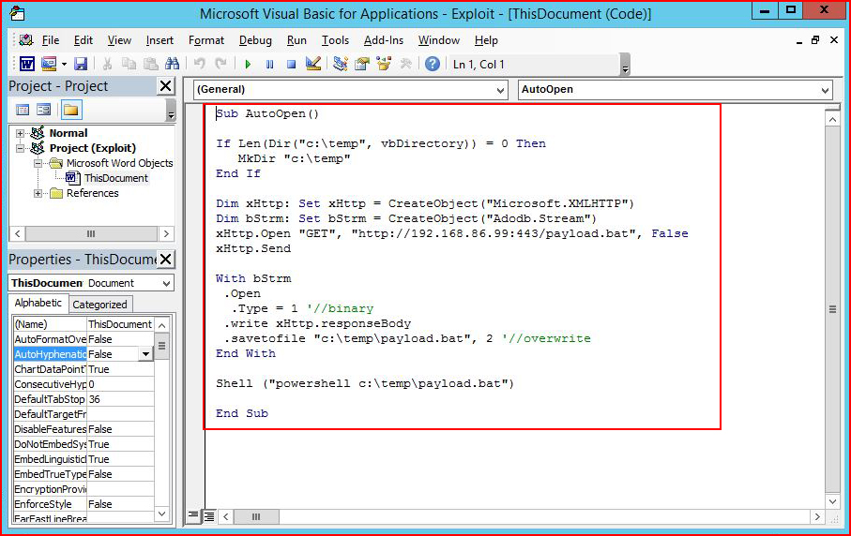Open the File menu

click(x=51, y=40)
